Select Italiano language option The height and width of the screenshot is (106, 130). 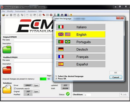point(81,27)
